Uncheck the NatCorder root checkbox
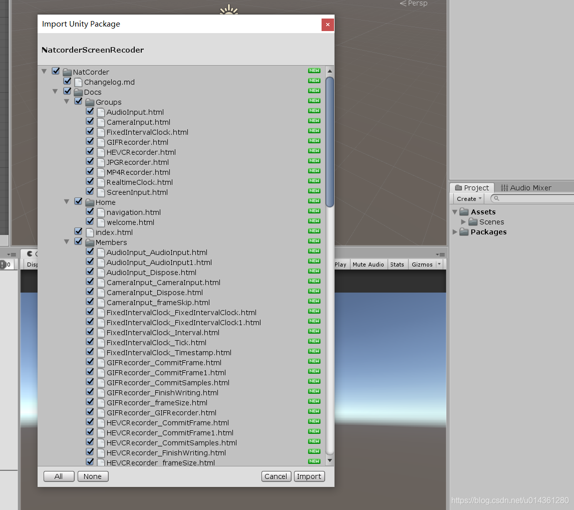Image resolution: width=574 pixels, height=510 pixels. point(56,71)
